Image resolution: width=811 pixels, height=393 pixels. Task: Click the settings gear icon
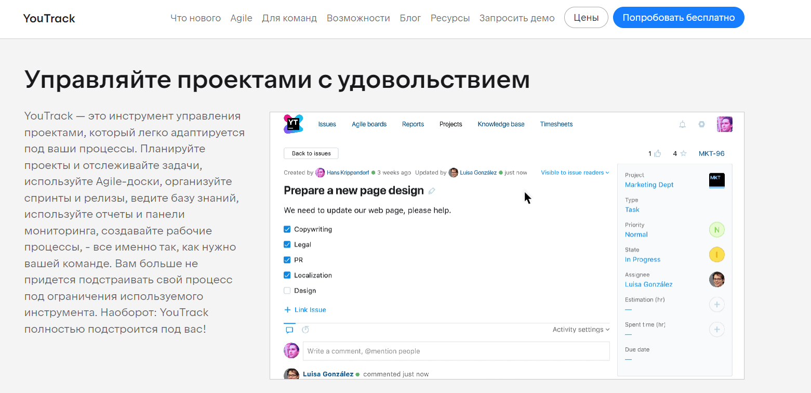pos(702,124)
